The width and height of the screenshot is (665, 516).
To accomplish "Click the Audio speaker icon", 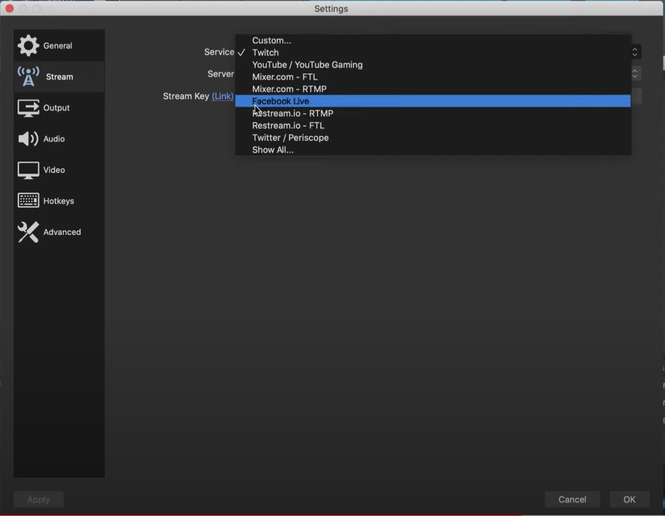I will tap(28, 139).
